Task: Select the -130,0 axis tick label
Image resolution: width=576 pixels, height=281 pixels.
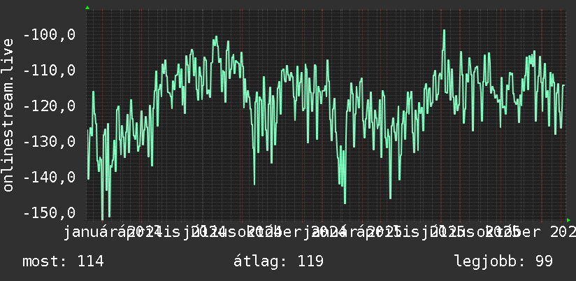Action: point(49,141)
